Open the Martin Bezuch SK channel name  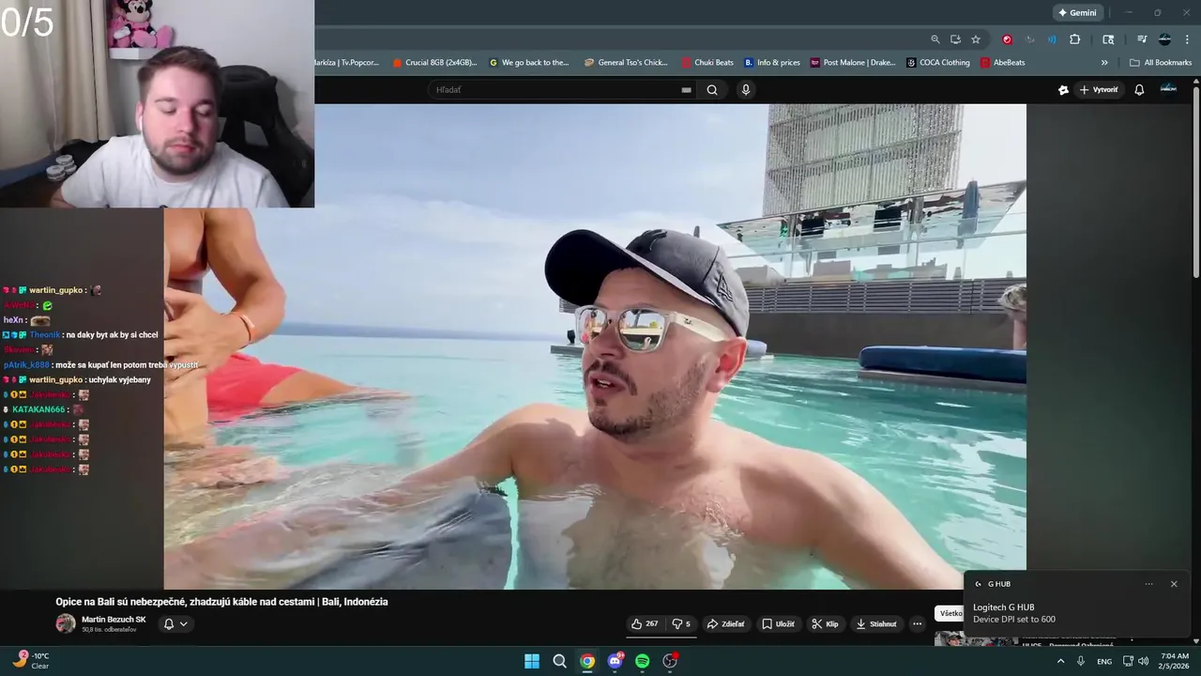114,620
